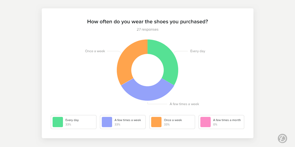Click the orange Once a week swatch

(x=156, y=122)
